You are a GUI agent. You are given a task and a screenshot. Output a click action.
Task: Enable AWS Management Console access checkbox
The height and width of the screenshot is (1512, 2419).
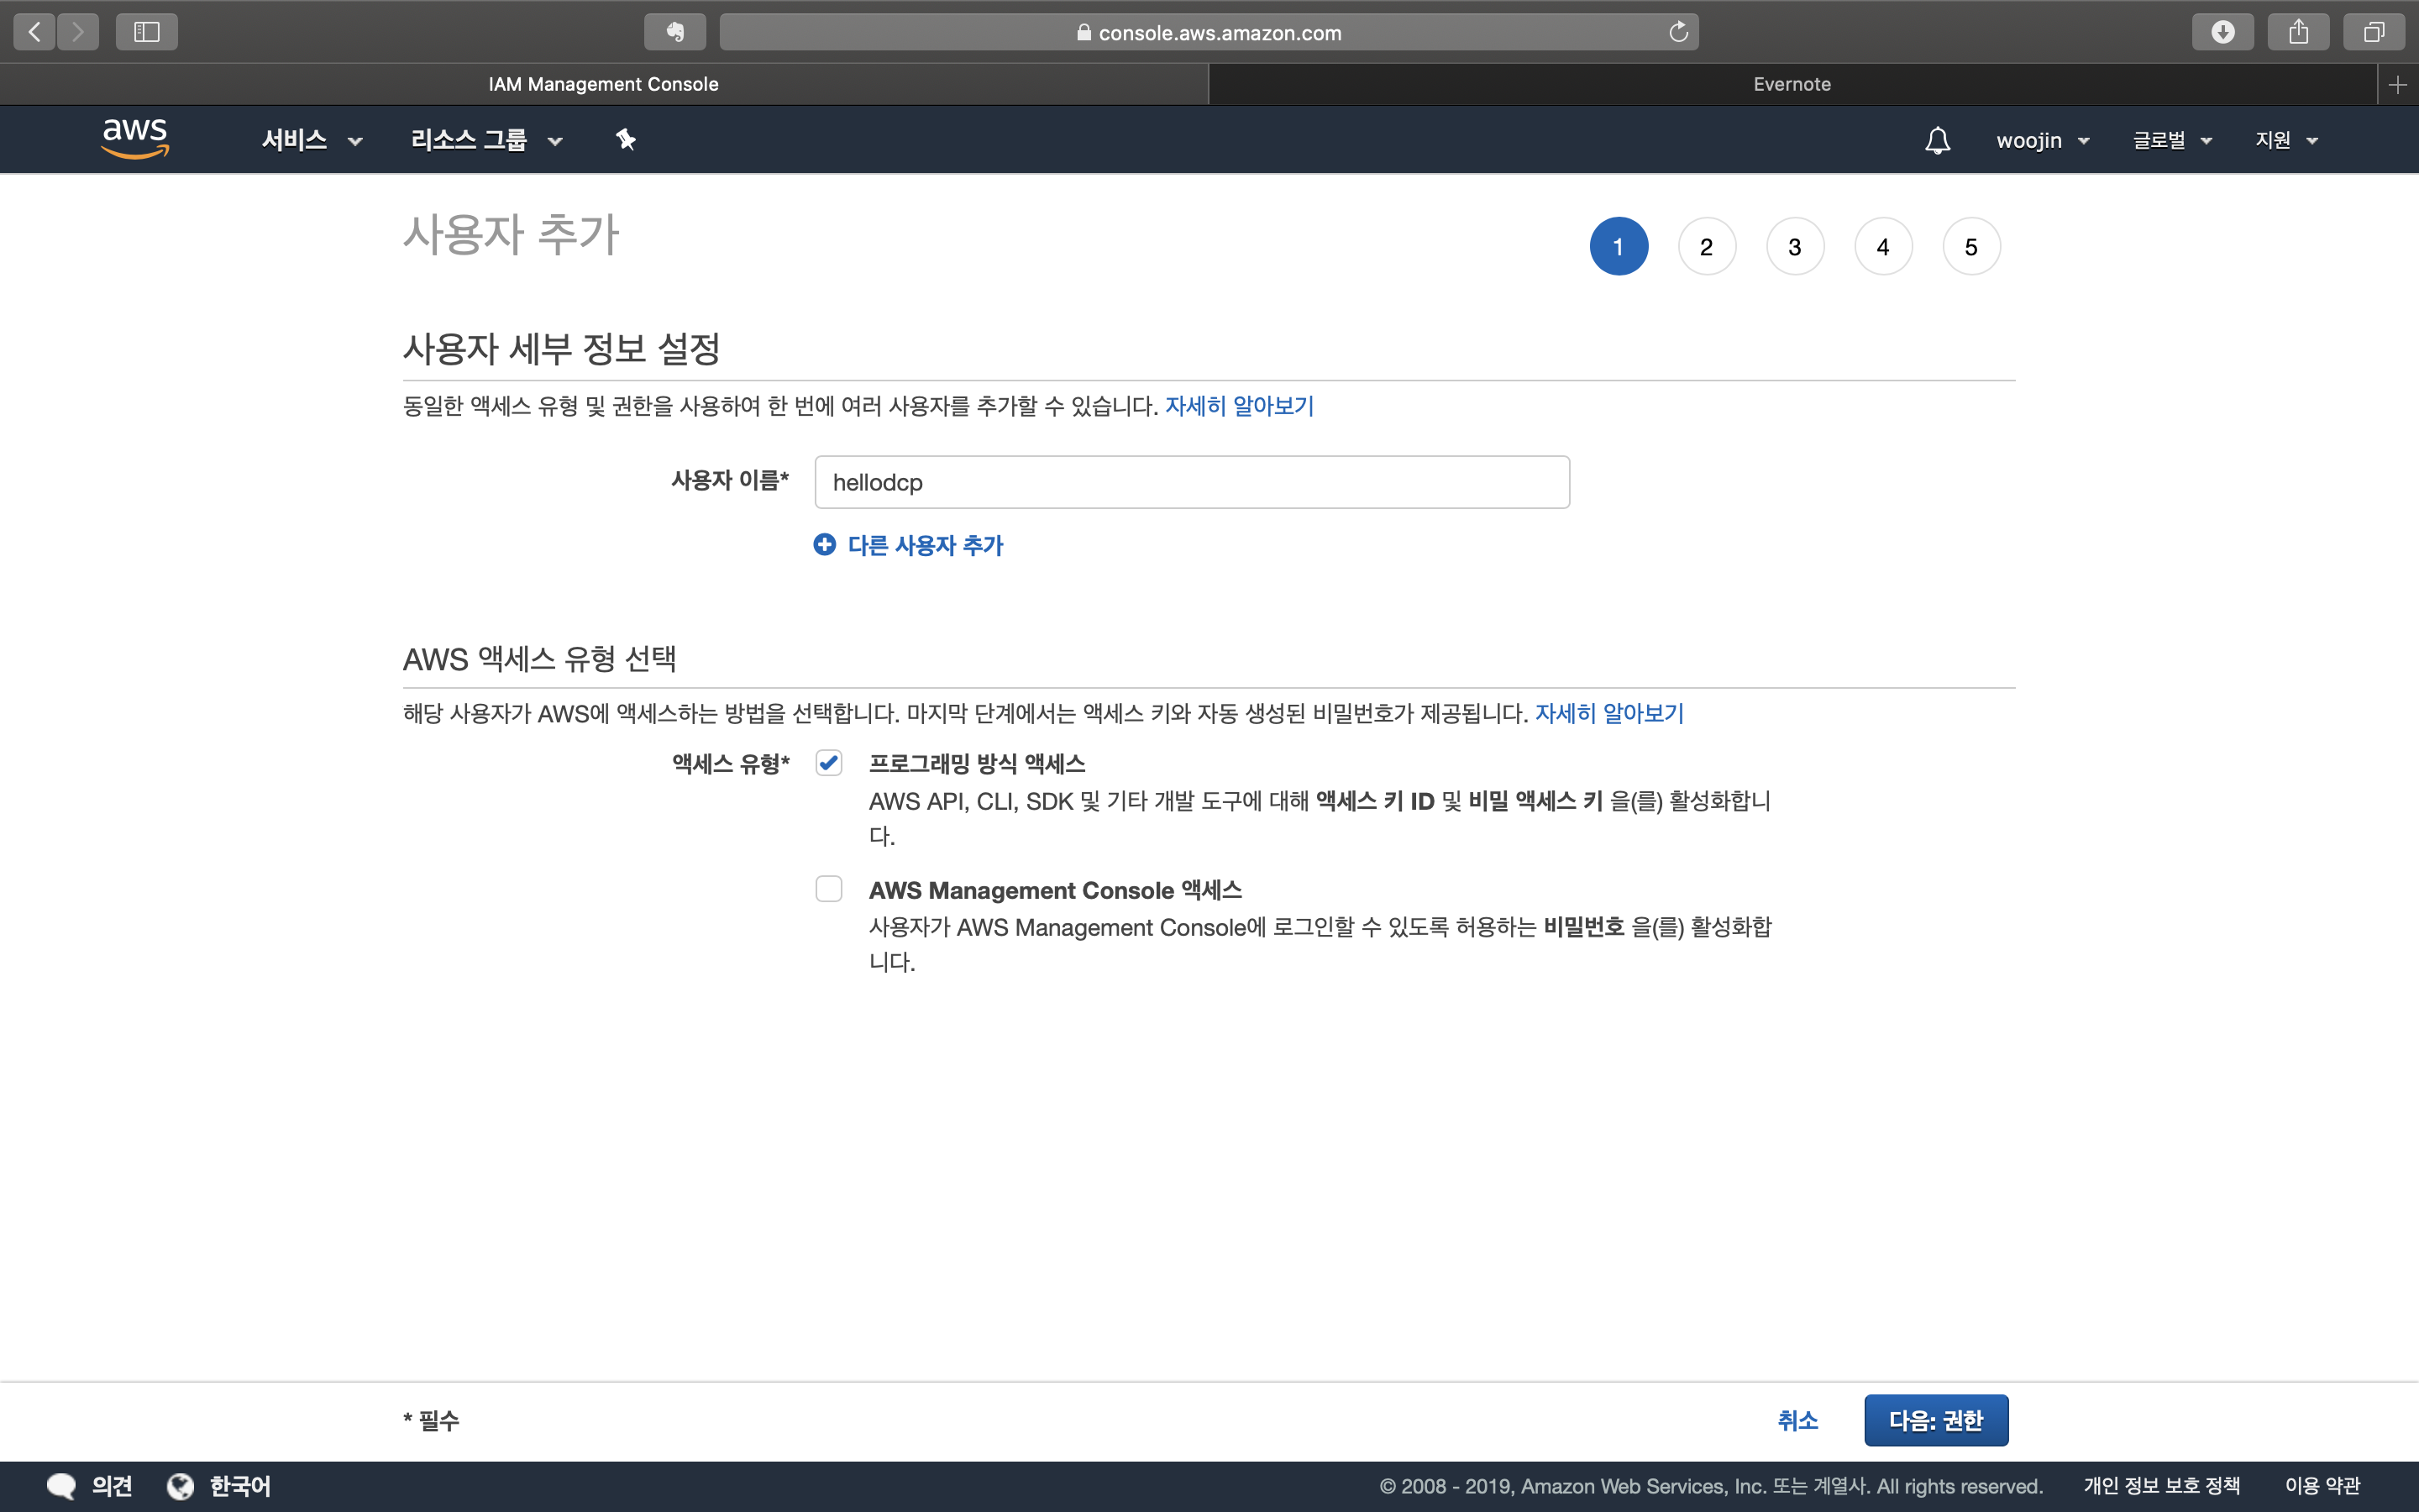[829, 889]
